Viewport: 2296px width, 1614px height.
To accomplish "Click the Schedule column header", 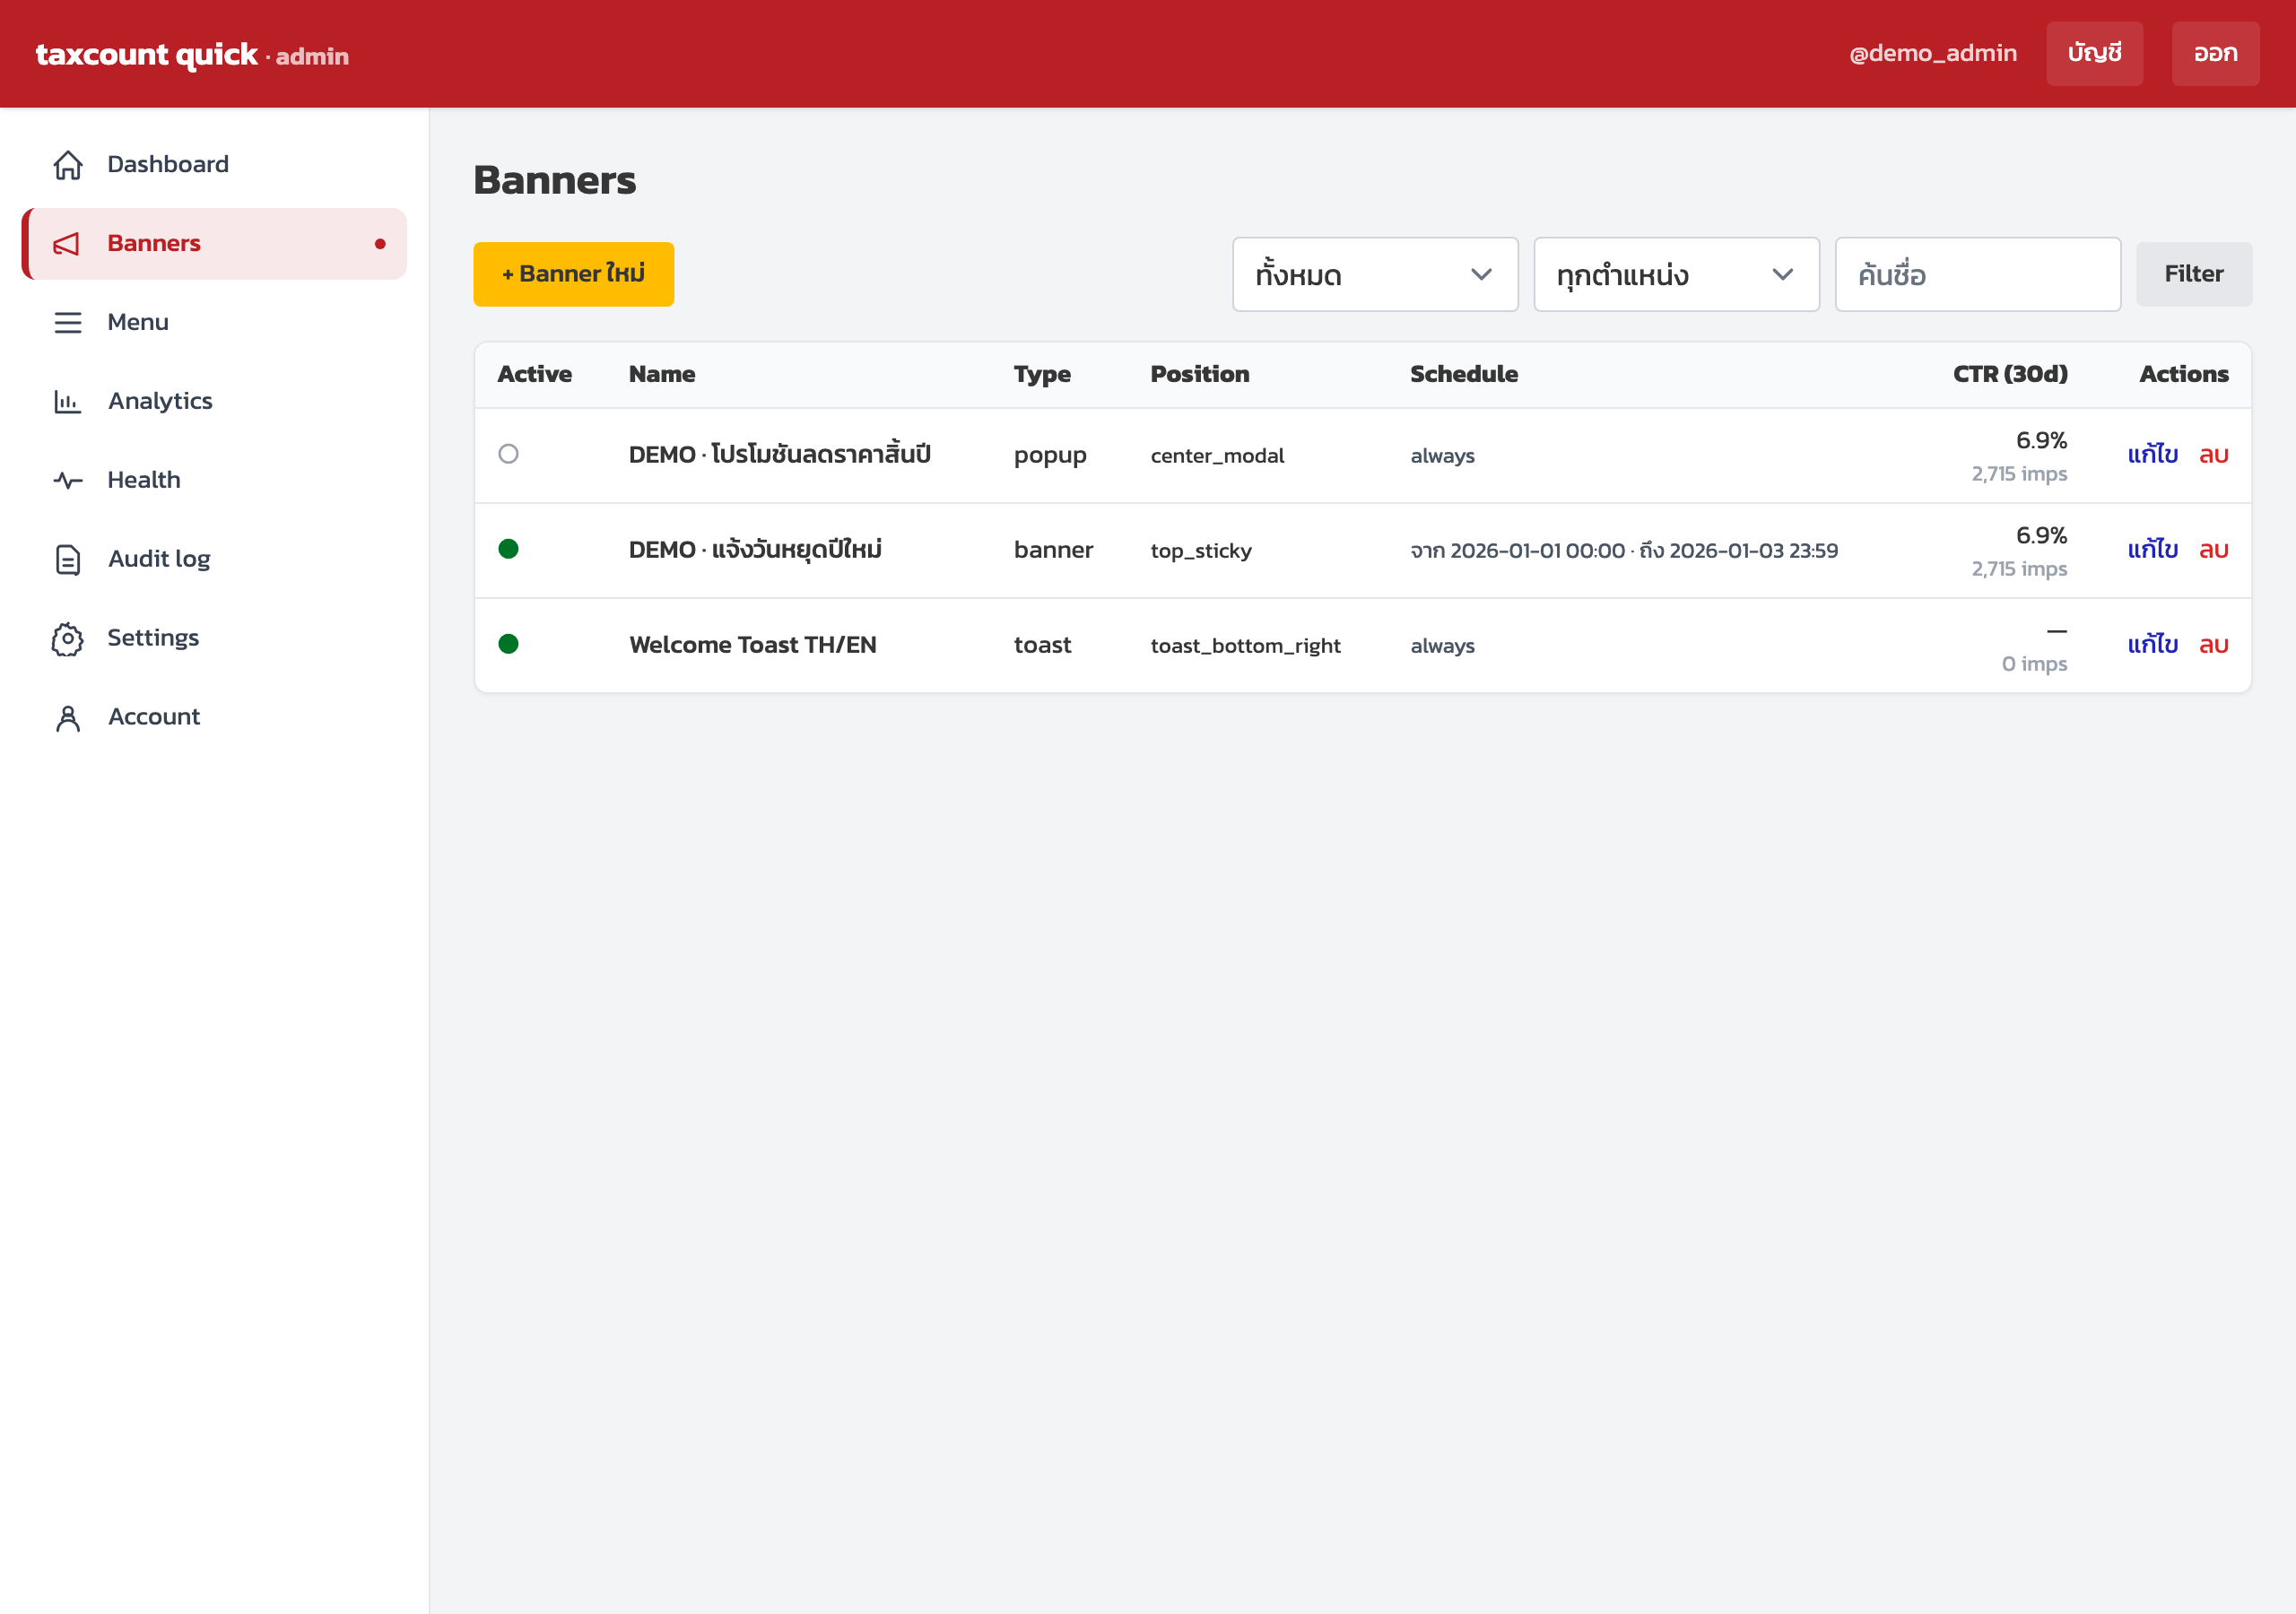I will coord(1464,374).
